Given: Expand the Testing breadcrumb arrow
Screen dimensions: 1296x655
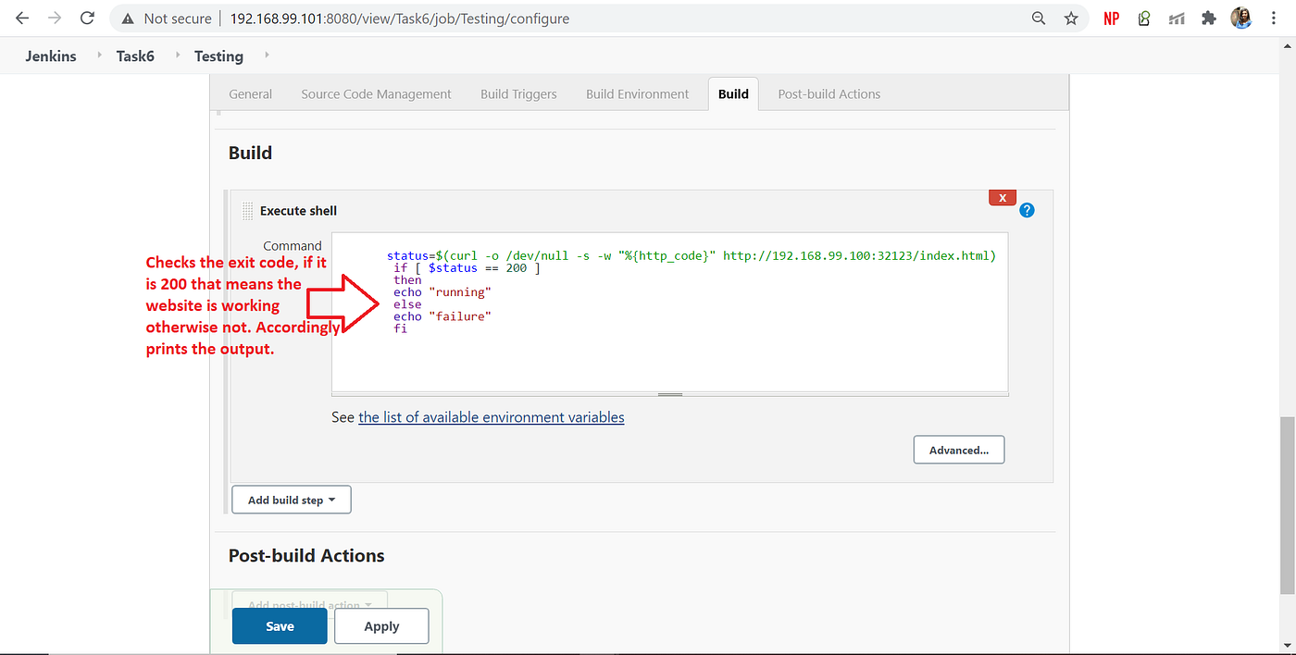Looking at the screenshot, I should 267,56.
